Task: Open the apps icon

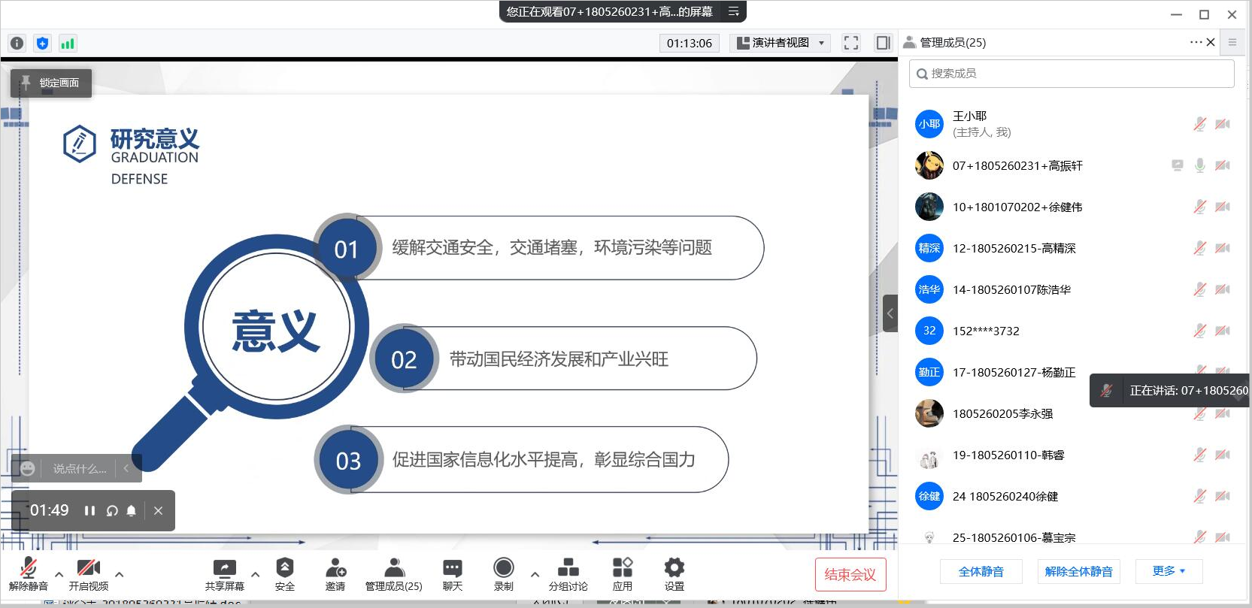Action: coord(622,568)
